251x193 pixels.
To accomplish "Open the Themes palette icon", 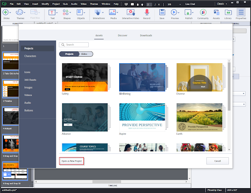I will 19,12.
